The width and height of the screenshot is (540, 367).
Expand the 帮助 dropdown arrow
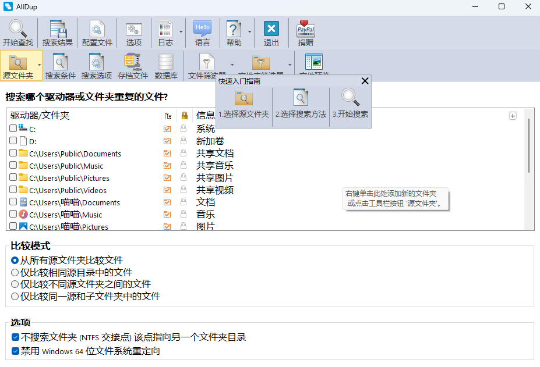pyautogui.click(x=250, y=31)
